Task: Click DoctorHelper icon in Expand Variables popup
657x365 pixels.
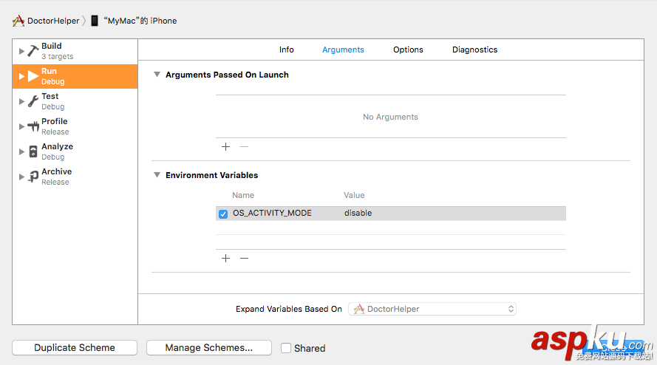Action: pos(359,309)
